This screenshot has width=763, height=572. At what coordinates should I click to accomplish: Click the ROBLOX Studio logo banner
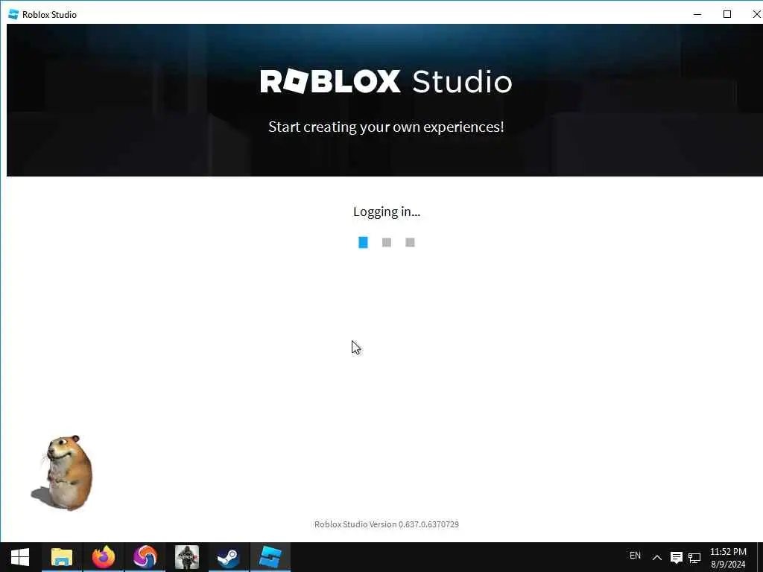pos(387,82)
